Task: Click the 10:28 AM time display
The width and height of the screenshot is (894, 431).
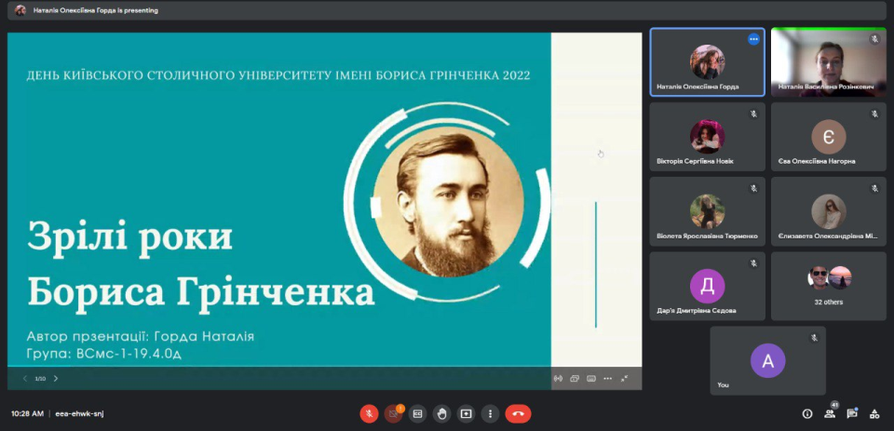Action: coord(27,414)
